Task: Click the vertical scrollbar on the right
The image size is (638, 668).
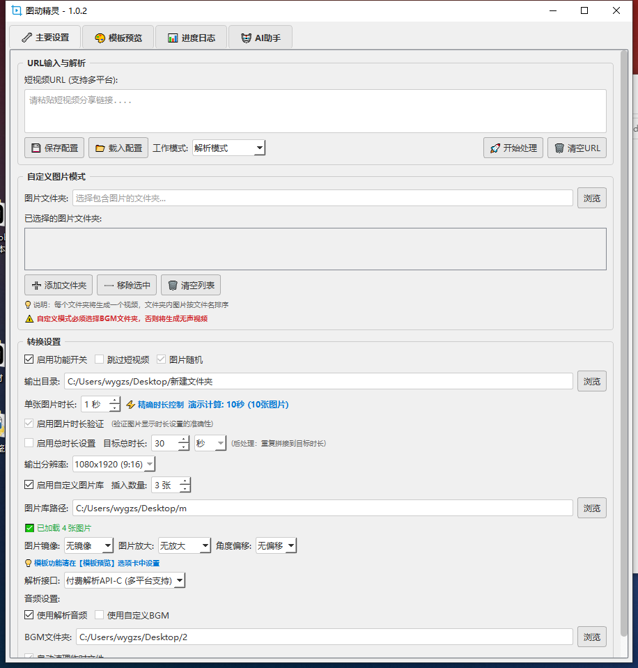Action: pyautogui.click(x=623, y=348)
